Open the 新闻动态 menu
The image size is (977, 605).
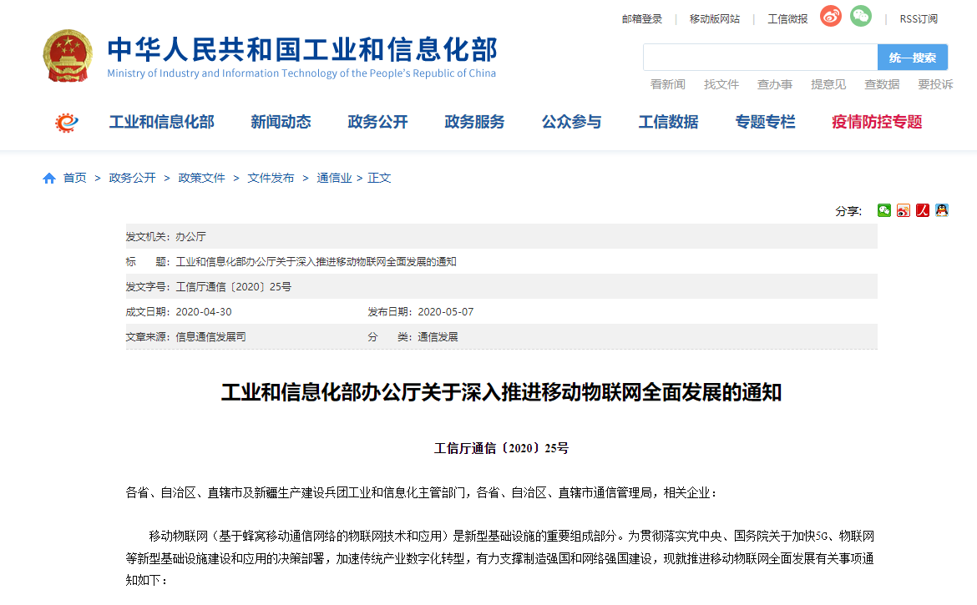tap(281, 122)
